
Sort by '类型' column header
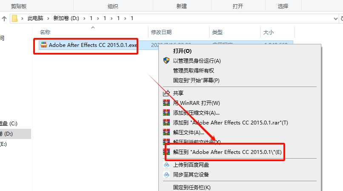coord(217,32)
